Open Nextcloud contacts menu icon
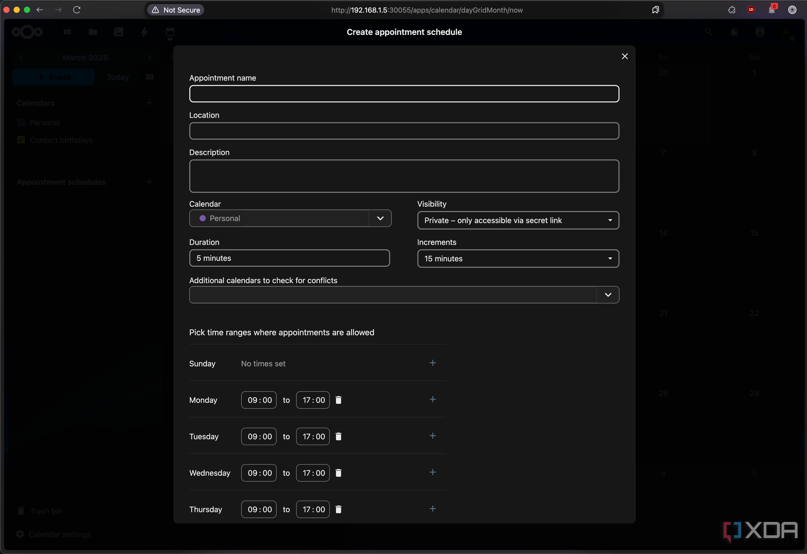Viewport: 807px width, 554px height. pyautogui.click(x=759, y=32)
